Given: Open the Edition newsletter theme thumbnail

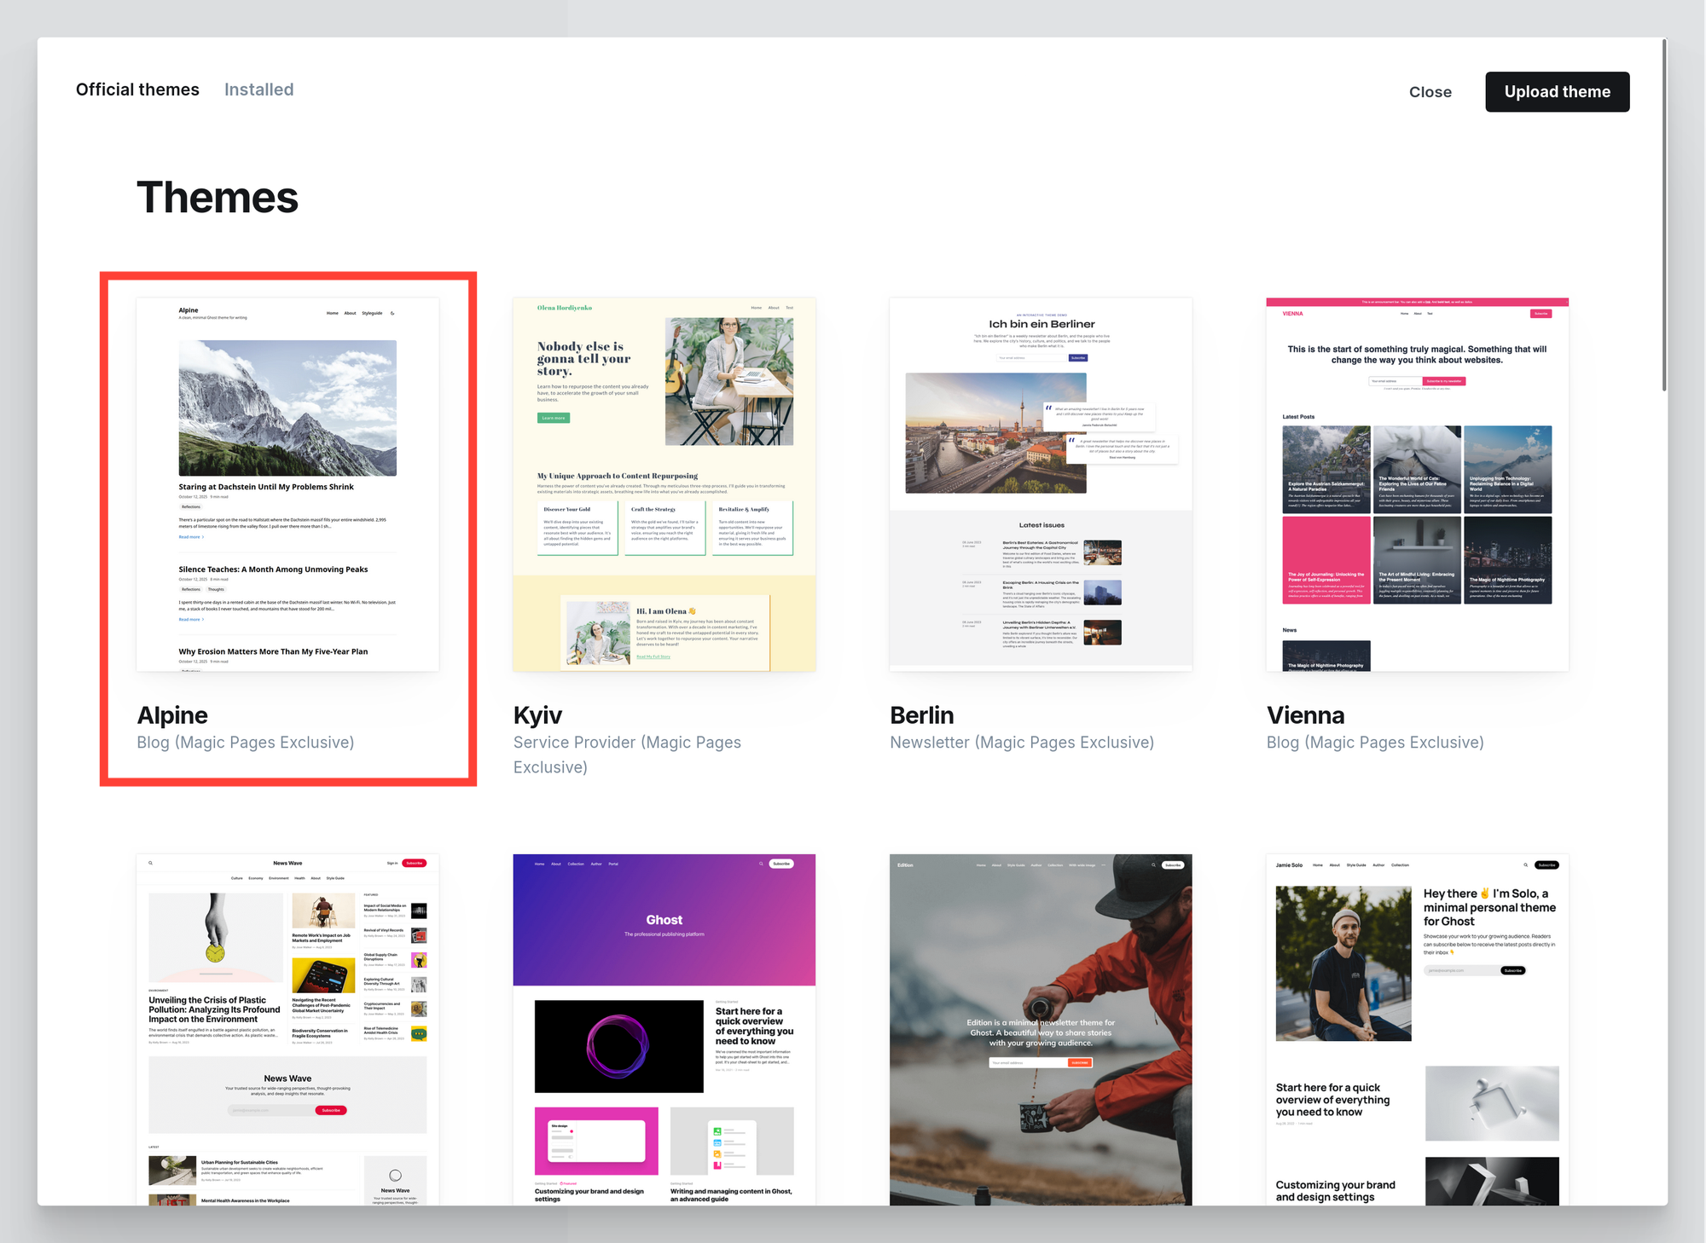Looking at the screenshot, I should click(x=1041, y=1028).
